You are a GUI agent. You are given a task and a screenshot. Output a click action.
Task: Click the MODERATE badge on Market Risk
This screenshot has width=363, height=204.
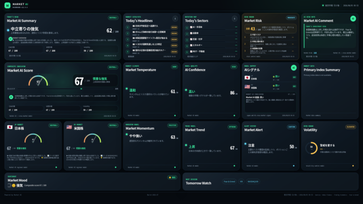291,18
